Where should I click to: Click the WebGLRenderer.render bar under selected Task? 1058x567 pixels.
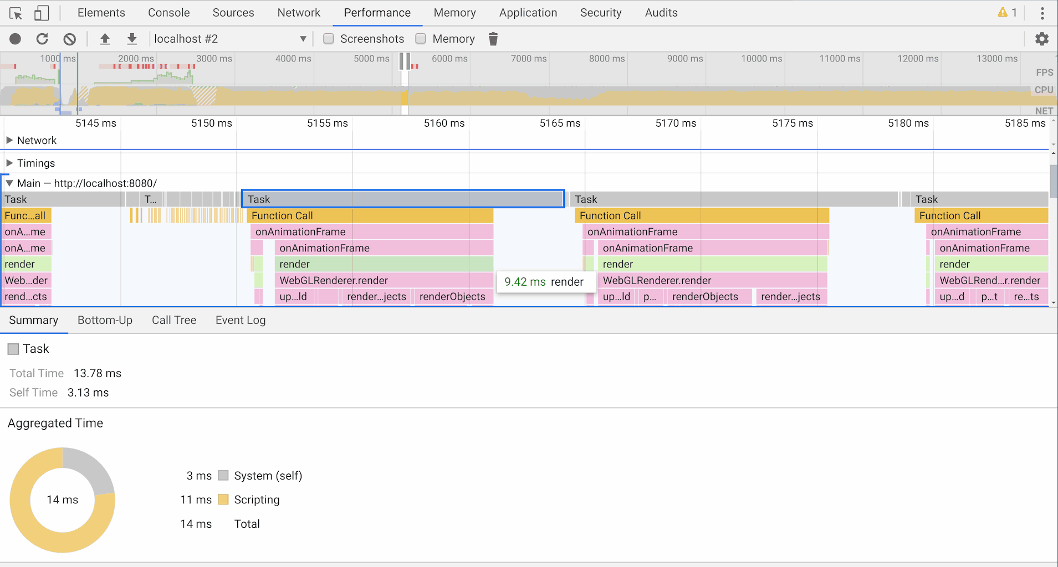[x=384, y=280]
